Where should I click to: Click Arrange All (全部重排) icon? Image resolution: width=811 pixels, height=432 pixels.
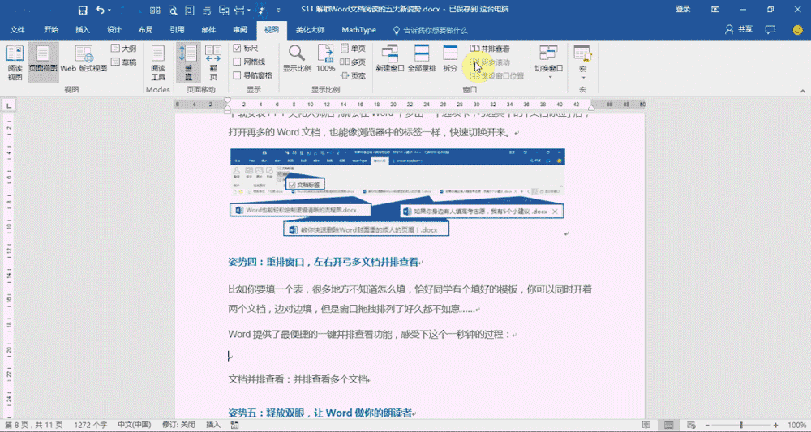pos(422,60)
